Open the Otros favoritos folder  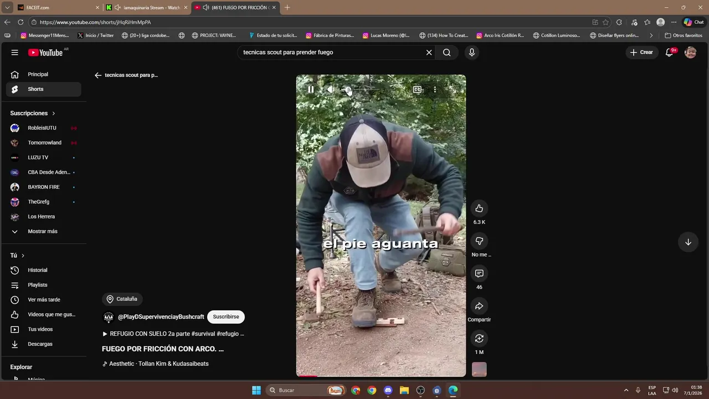pos(684,35)
